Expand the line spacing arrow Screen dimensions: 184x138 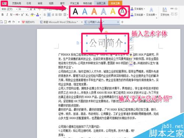coord(67,15)
